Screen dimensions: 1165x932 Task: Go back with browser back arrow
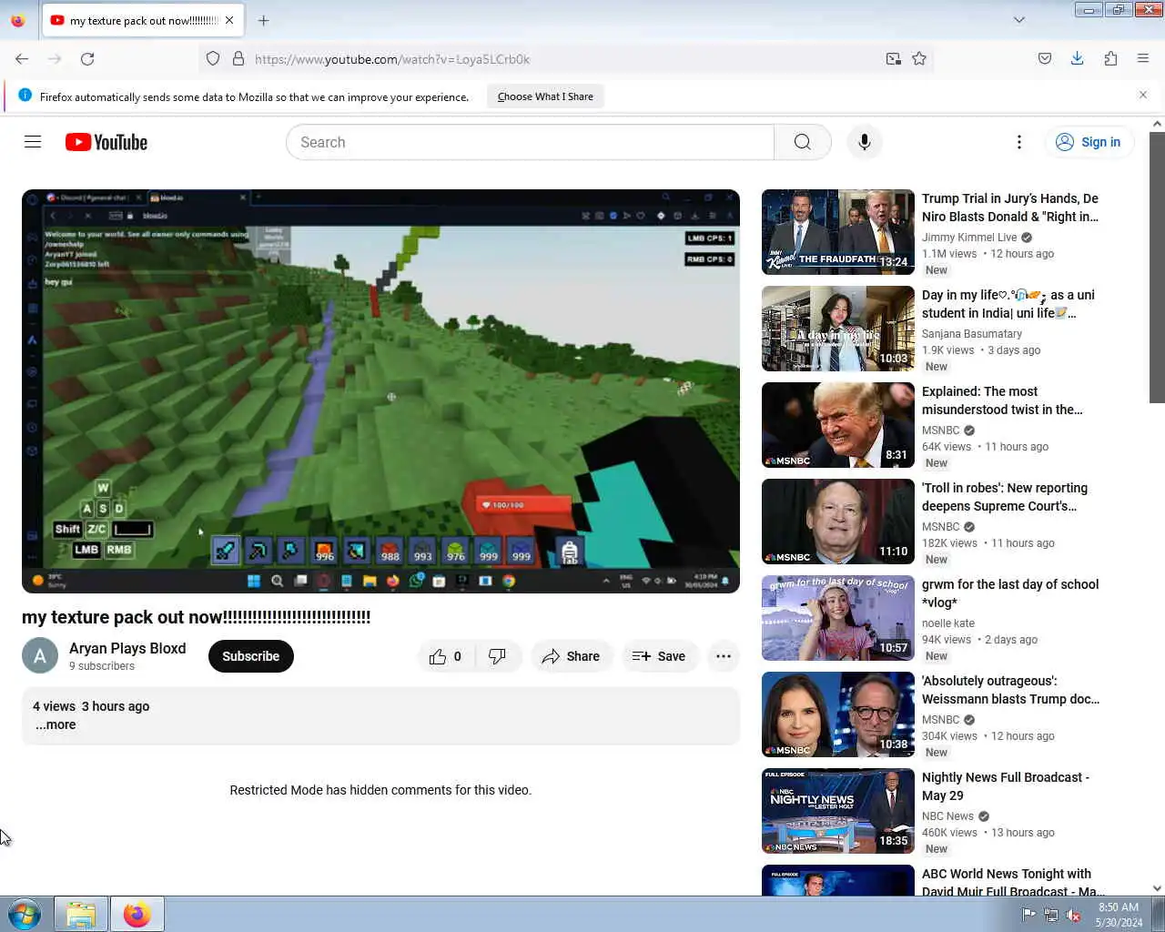tap(22, 59)
